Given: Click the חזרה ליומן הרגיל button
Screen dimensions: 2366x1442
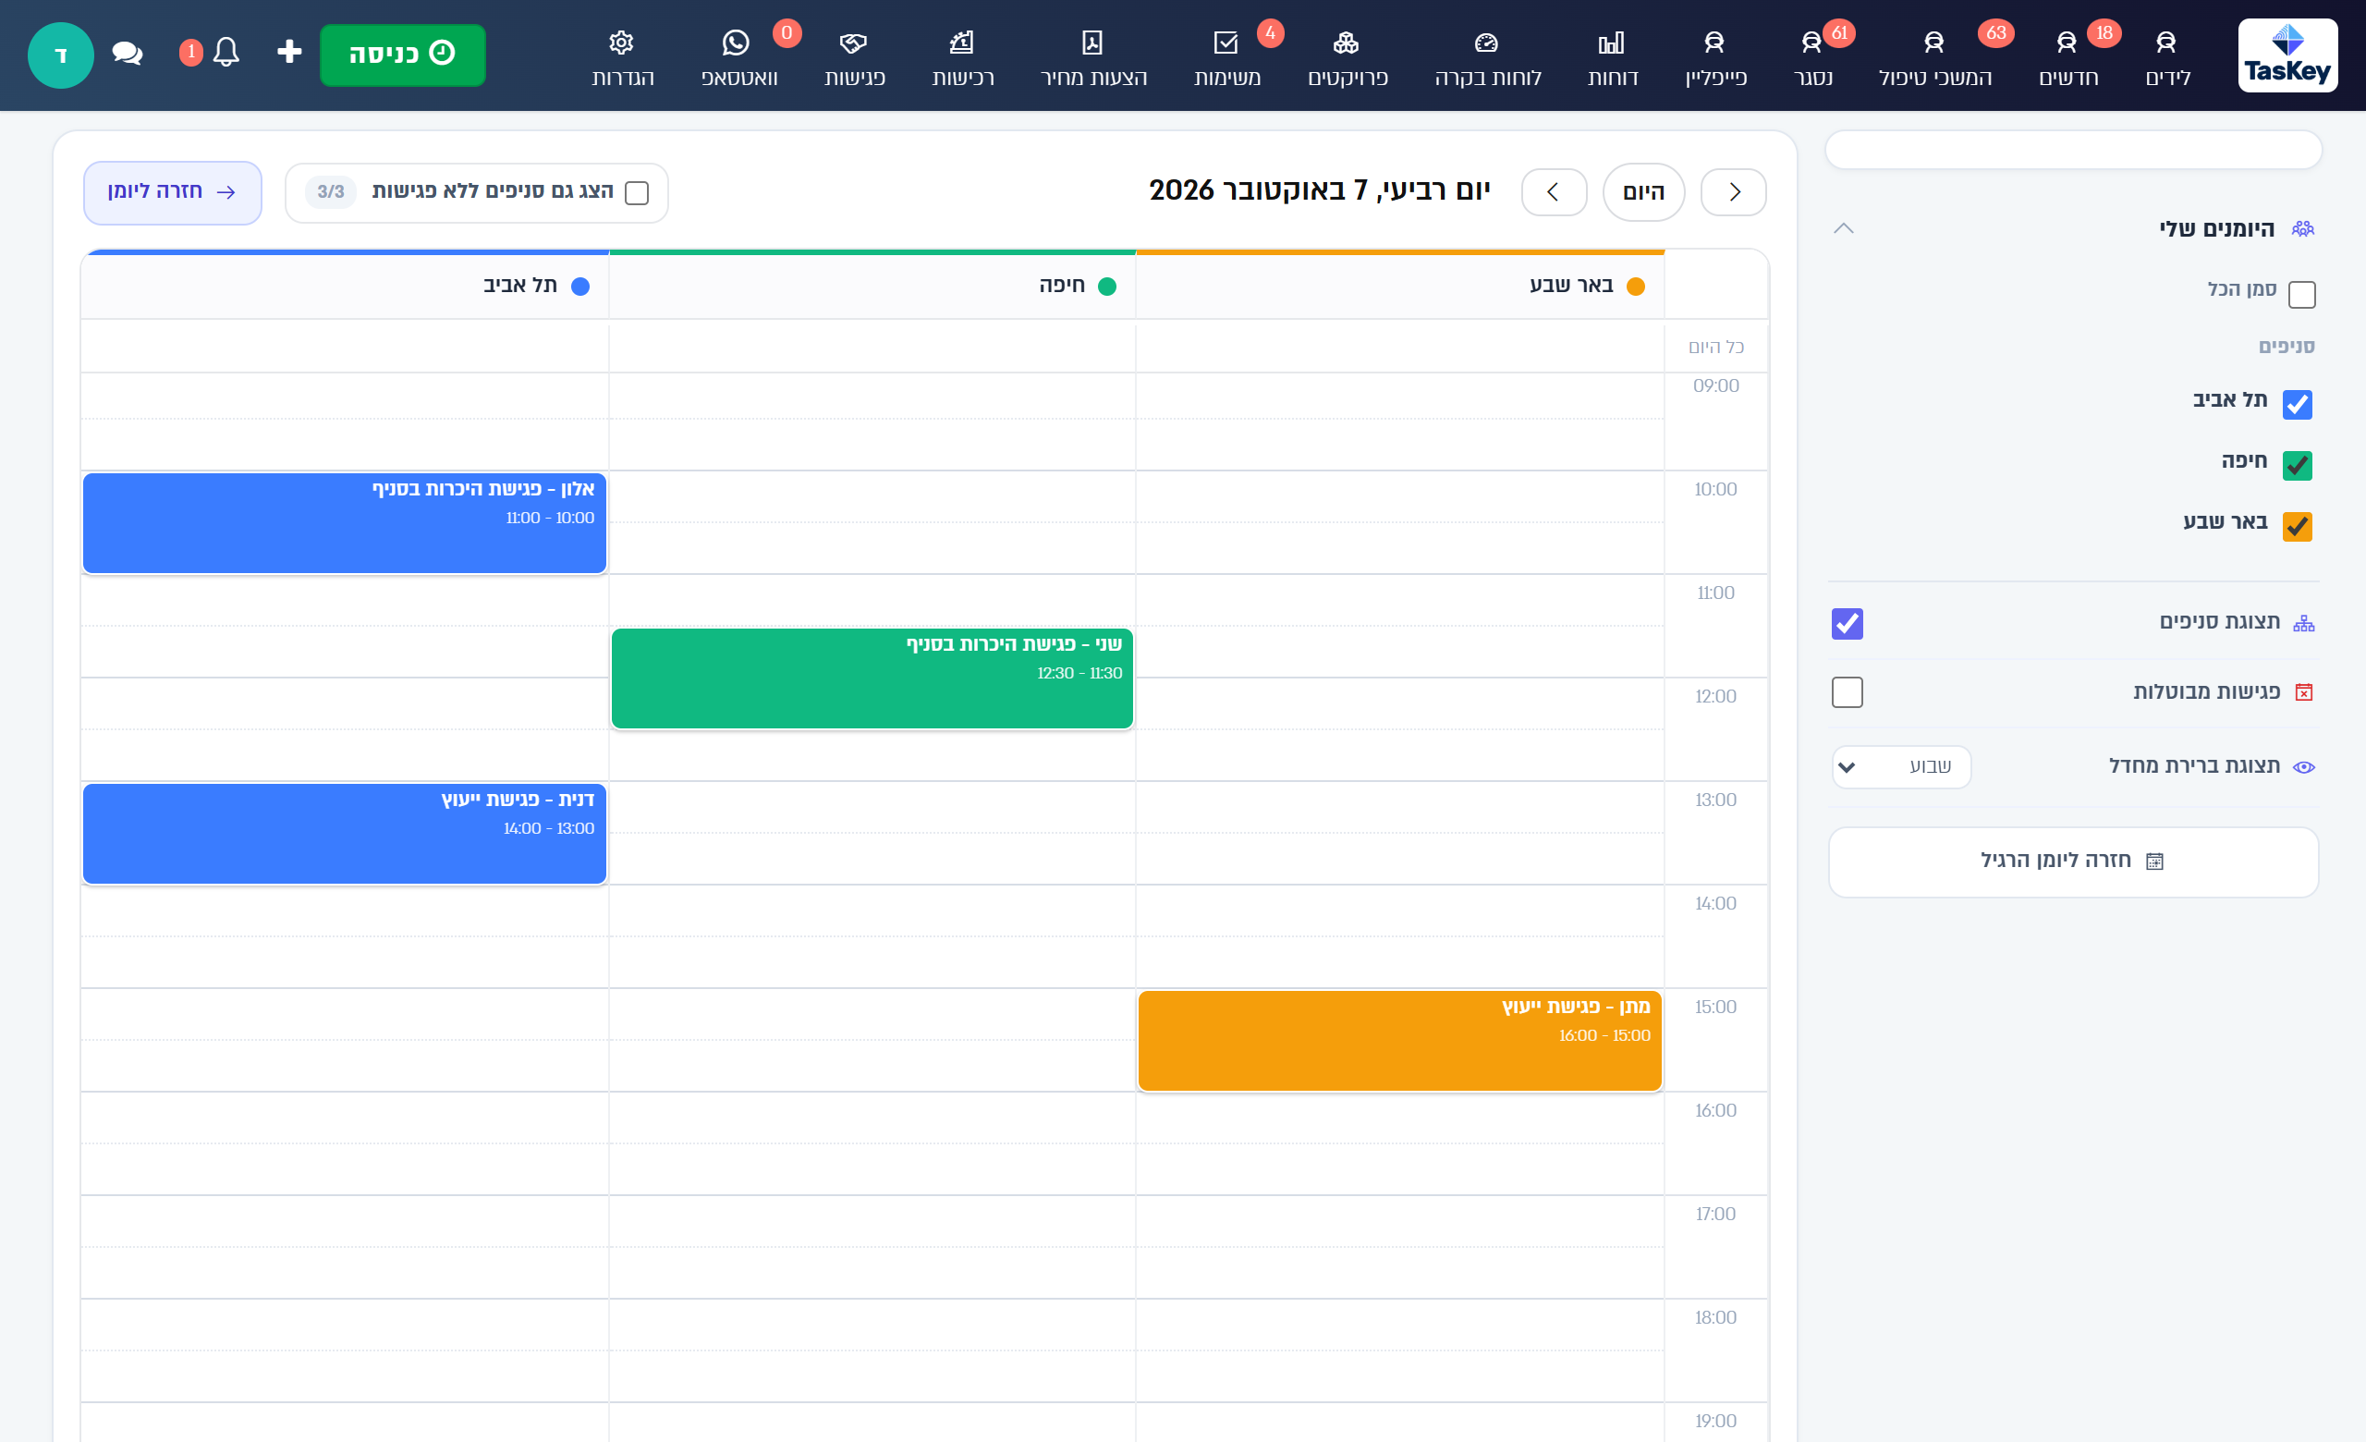Looking at the screenshot, I should click(2073, 862).
